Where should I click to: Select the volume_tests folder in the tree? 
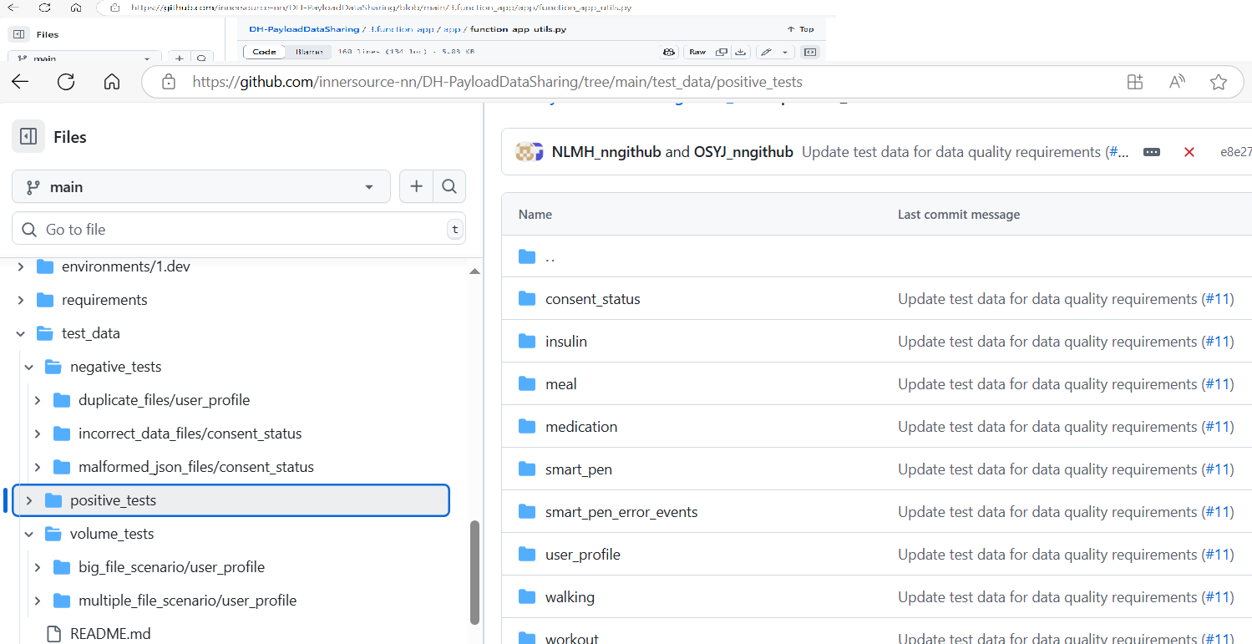(x=112, y=534)
